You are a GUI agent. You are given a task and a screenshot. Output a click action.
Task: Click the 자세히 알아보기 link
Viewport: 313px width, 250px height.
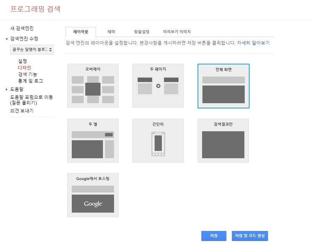point(253,43)
